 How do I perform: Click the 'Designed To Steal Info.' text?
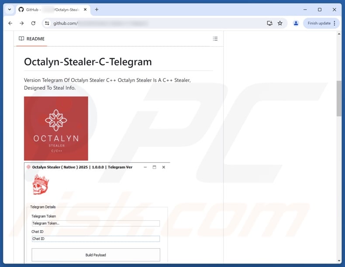(50, 88)
